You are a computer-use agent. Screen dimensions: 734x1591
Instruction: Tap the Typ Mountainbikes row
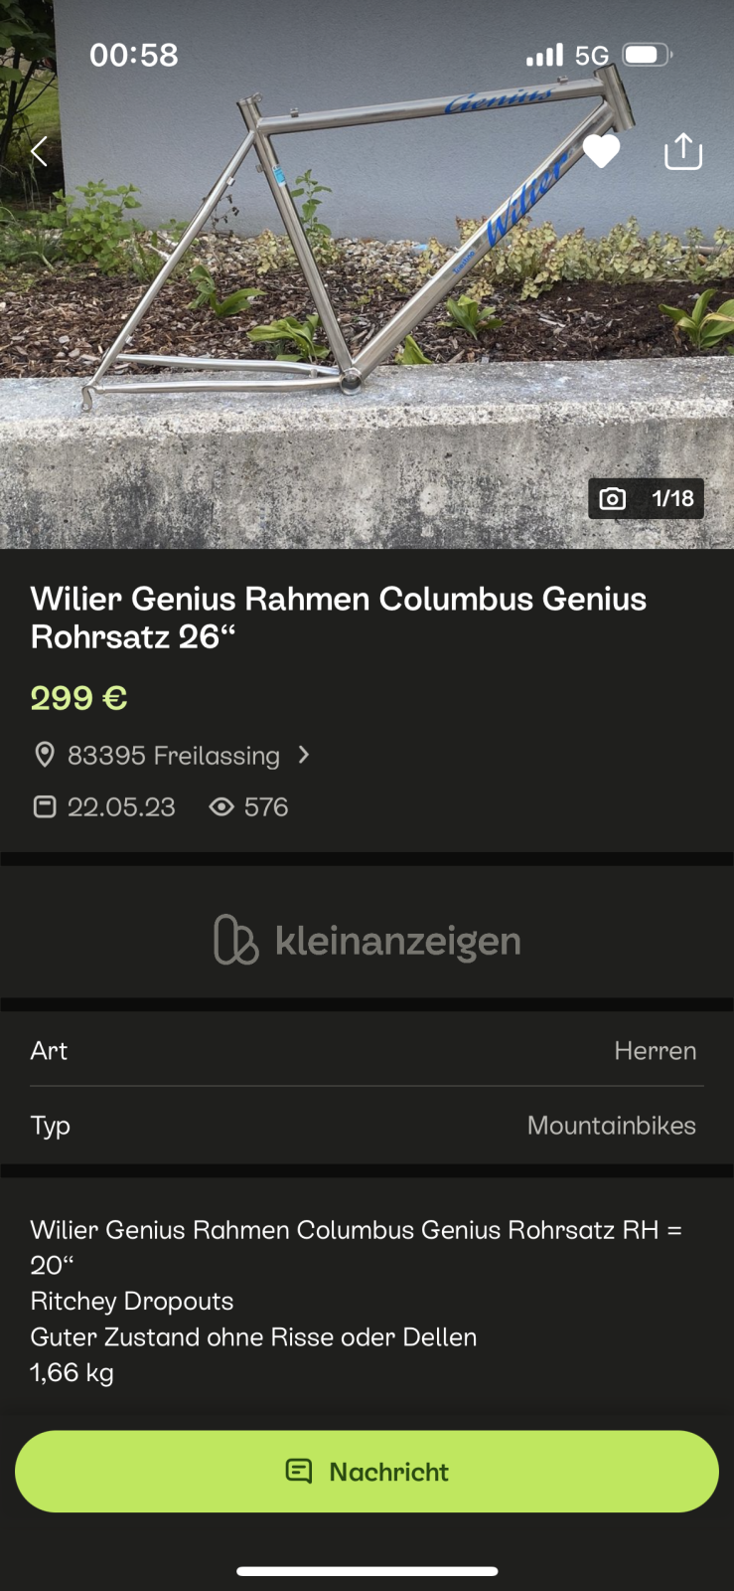click(x=367, y=1126)
